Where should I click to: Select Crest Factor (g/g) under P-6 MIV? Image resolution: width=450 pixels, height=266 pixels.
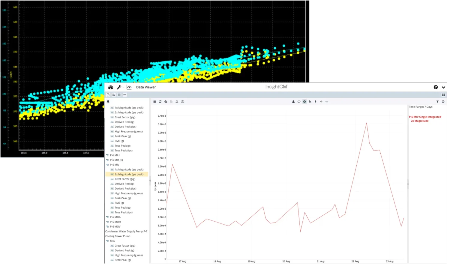[x=125, y=179]
